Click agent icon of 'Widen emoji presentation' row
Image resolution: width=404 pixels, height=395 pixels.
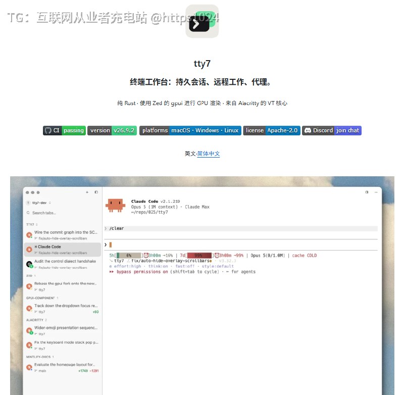pyautogui.click(x=29, y=330)
